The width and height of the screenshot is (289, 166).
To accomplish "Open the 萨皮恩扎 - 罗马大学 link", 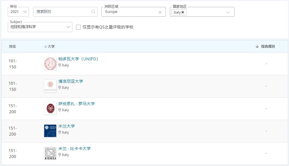I will pos(77,104).
